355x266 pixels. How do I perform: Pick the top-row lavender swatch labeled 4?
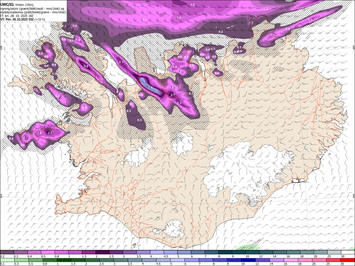(156, 252)
